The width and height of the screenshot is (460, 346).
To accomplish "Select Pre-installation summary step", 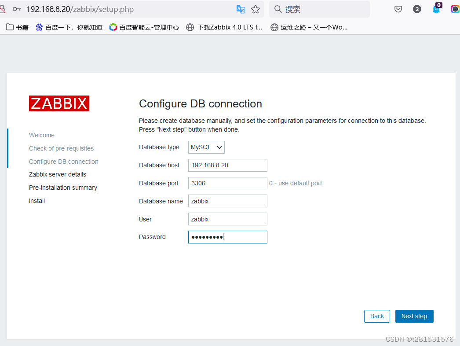I will (63, 188).
